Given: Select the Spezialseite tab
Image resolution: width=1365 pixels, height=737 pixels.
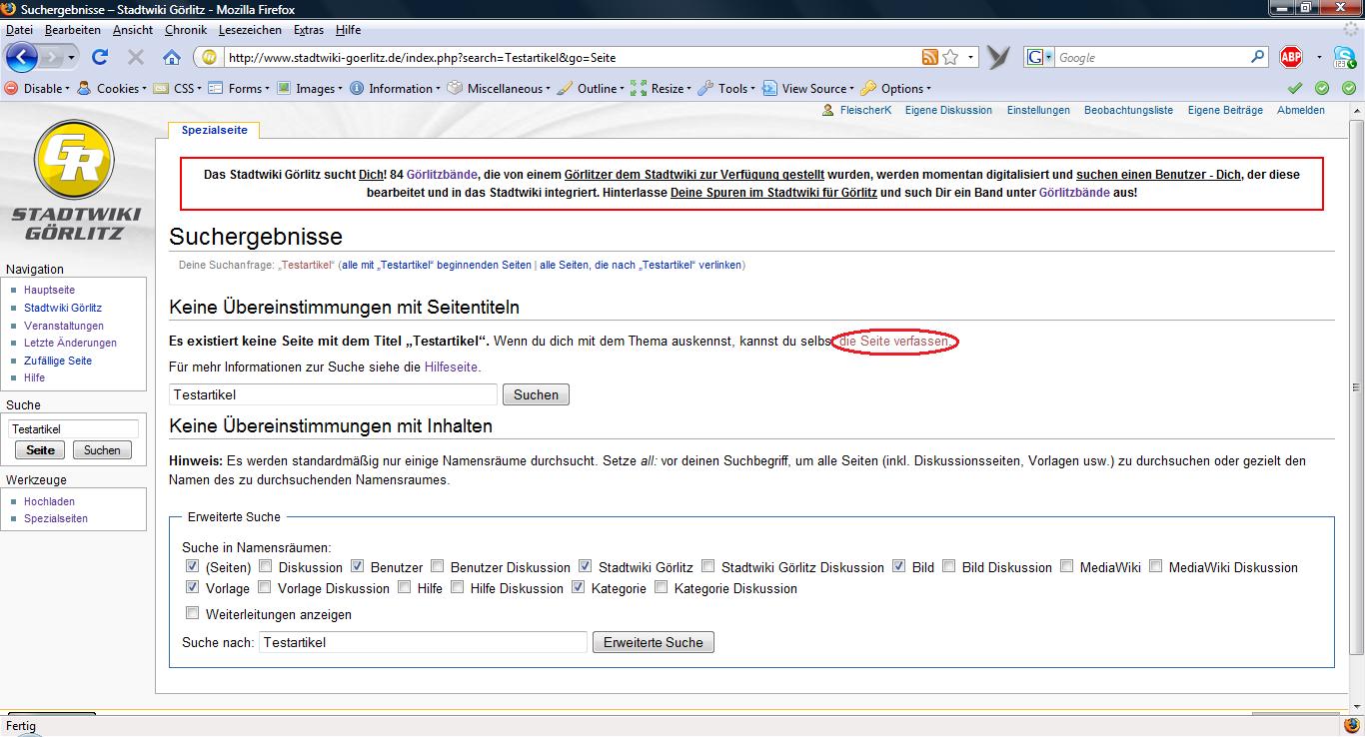Looking at the screenshot, I should click(x=214, y=130).
